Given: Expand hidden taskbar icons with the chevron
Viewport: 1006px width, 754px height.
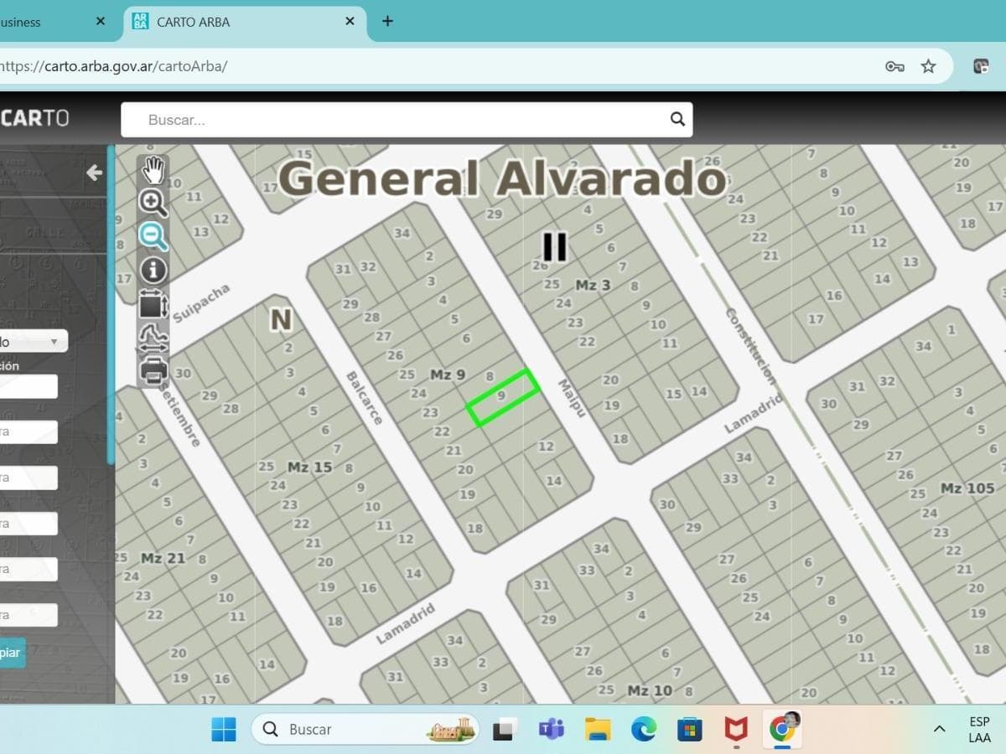Looking at the screenshot, I should (939, 729).
